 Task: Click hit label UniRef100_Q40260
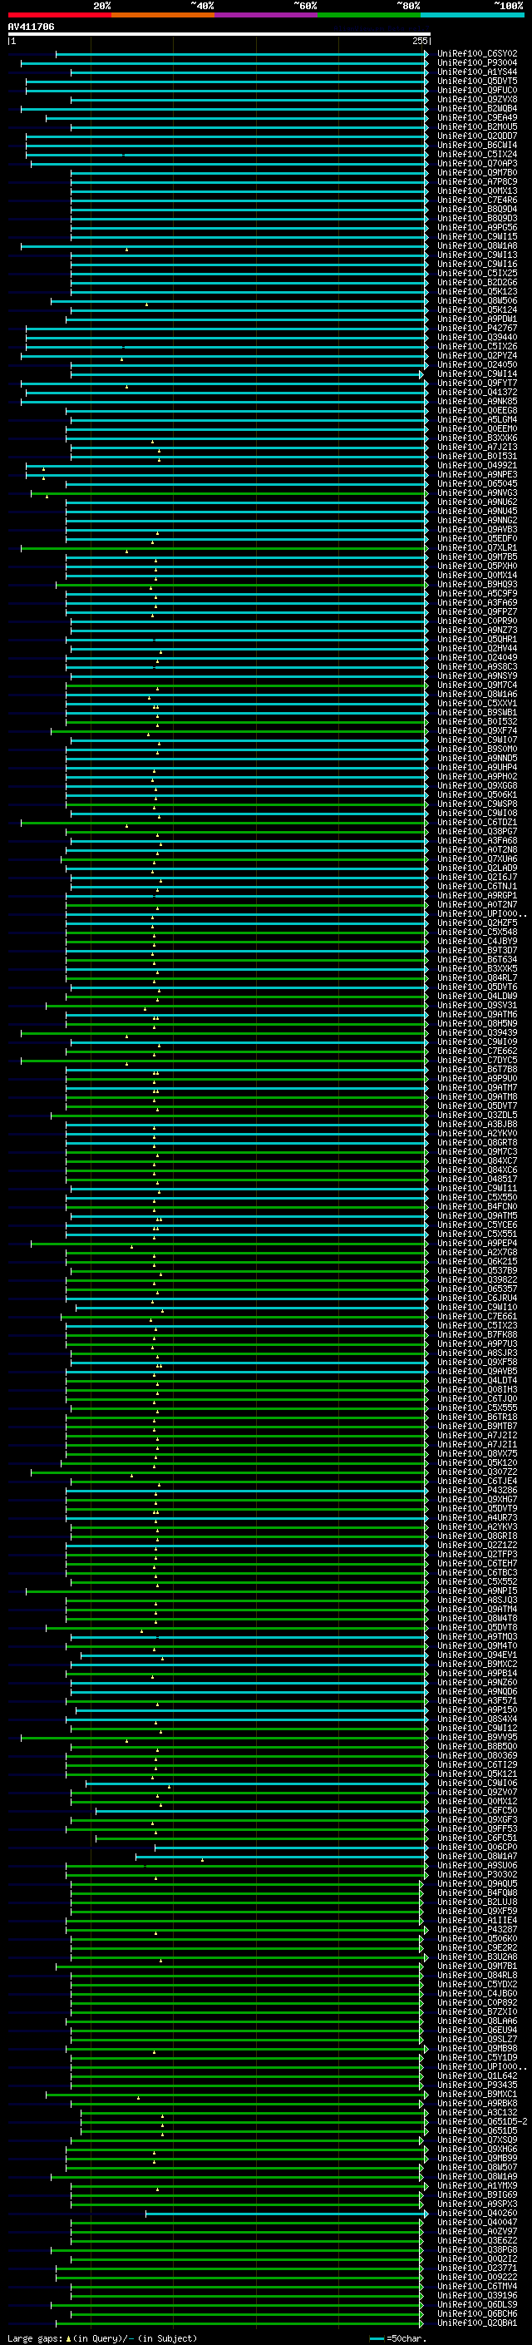coord(476,2213)
